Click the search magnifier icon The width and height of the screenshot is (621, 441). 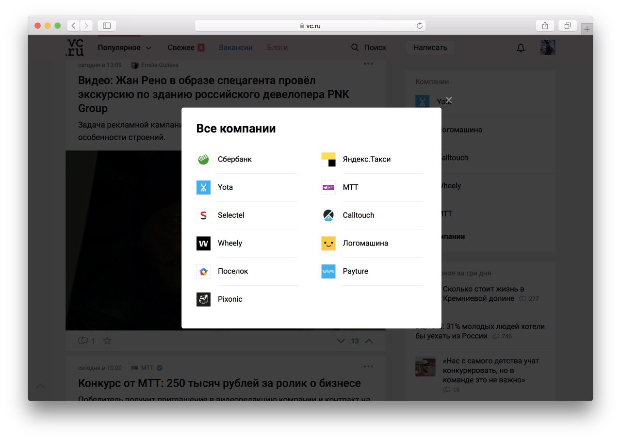point(355,48)
